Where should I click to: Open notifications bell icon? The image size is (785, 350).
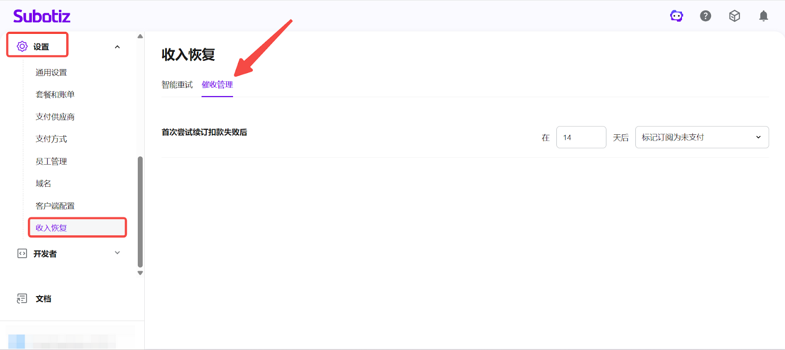[x=763, y=16]
